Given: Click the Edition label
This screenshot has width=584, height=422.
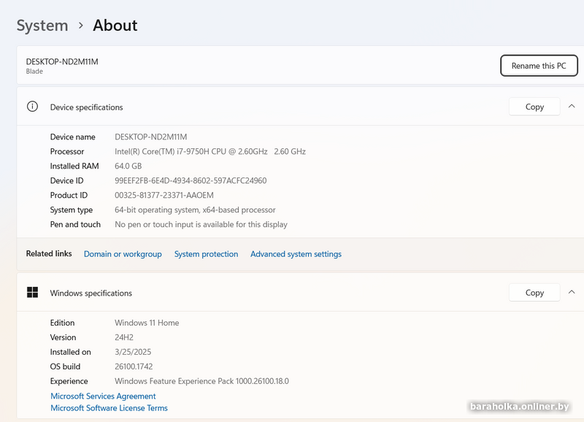Looking at the screenshot, I should [x=62, y=323].
